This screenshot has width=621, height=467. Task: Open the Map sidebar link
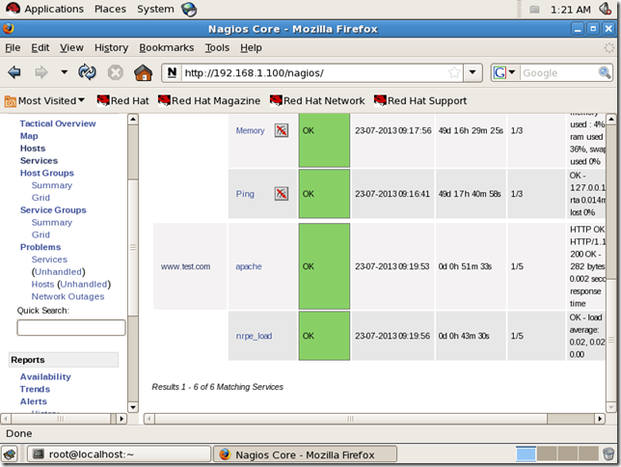pyautogui.click(x=29, y=136)
